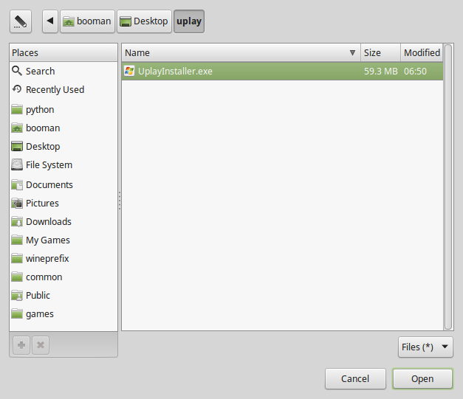This screenshot has height=399, width=463.
Task: Sort by the Size column header
Action: [x=380, y=53]
